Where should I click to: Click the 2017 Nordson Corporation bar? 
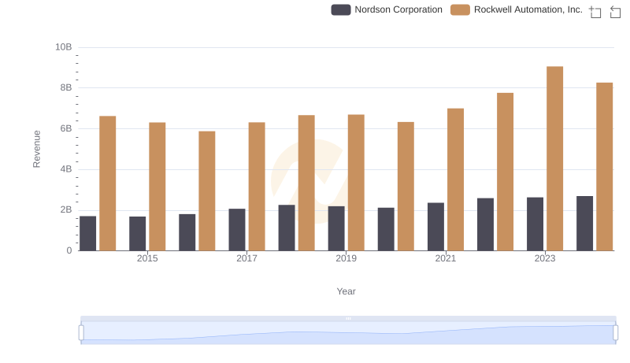point(237,230)
